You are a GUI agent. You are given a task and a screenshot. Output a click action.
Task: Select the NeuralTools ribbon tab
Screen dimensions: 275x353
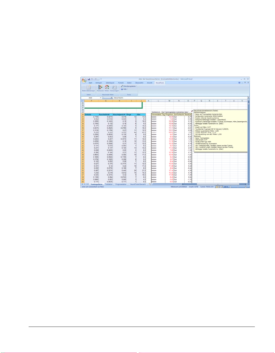[160, 83]
